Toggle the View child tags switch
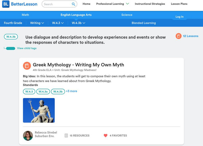The image size is (203, 146). 10,48
